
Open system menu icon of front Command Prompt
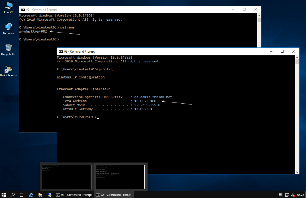[x=61, y=51]
